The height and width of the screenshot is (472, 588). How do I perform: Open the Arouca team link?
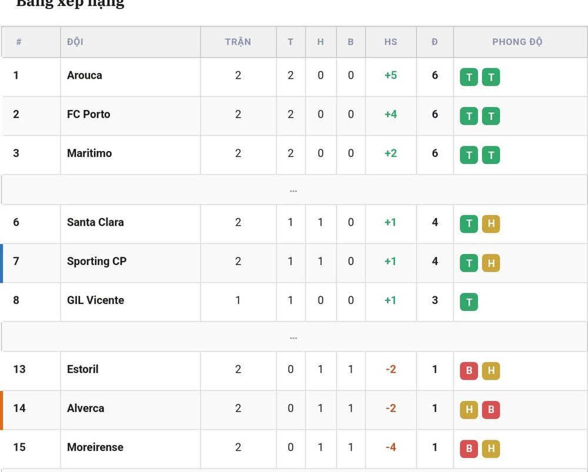pyautogui.click(x=84, y=75)
